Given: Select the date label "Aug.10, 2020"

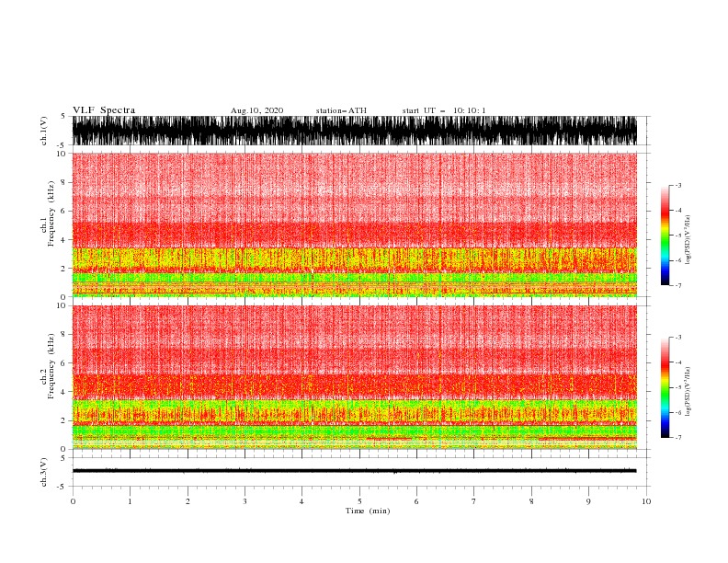Looking at the screenshot, I should [256, 110].
